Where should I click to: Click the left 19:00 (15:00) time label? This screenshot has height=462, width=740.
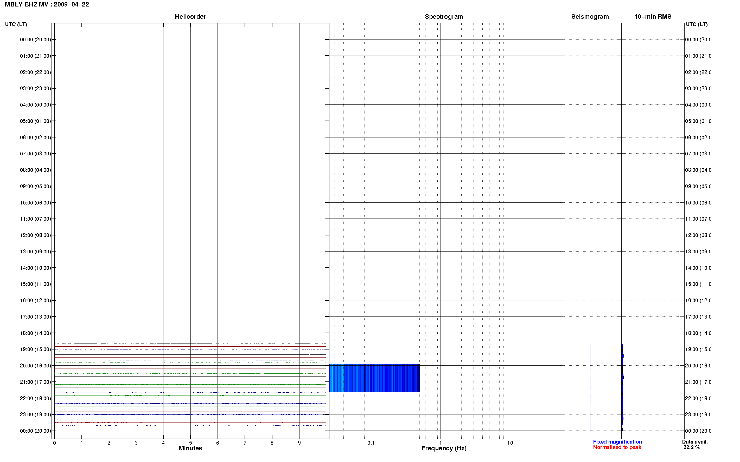[35, 349]
